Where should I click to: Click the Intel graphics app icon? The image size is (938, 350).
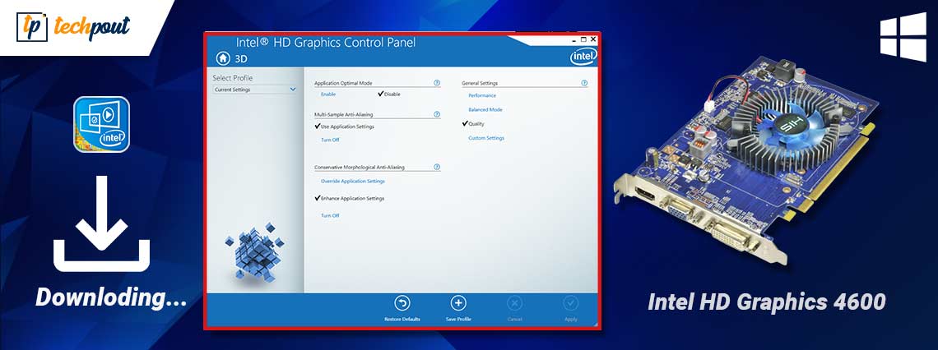pyautogui.click(x=101, y=123)
